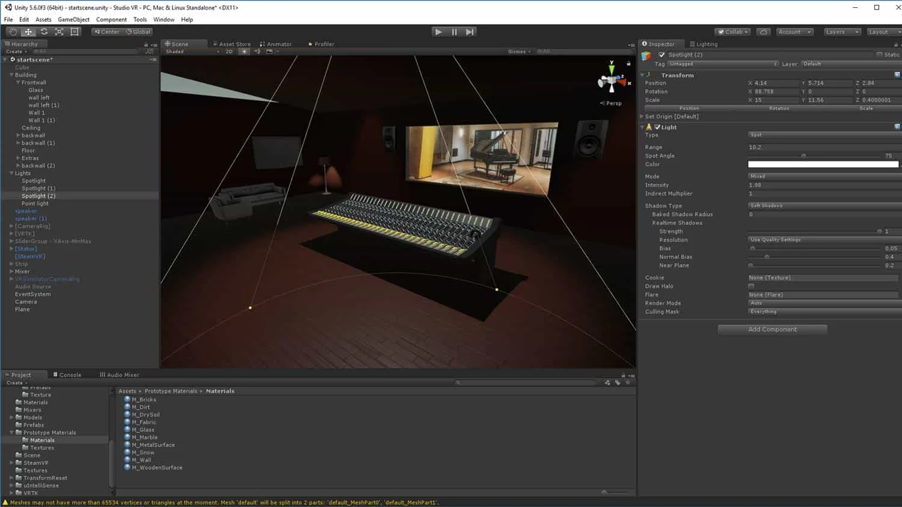The height and width of the screenshot is (507, 902).
Task: Click the Step forward button
Action: point(470,32)
